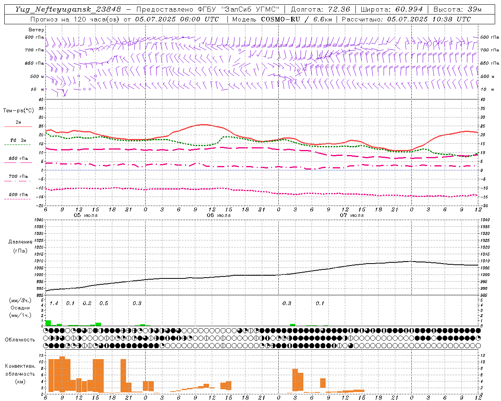Click the (км) unit label of the convective chart

(20, 381)
